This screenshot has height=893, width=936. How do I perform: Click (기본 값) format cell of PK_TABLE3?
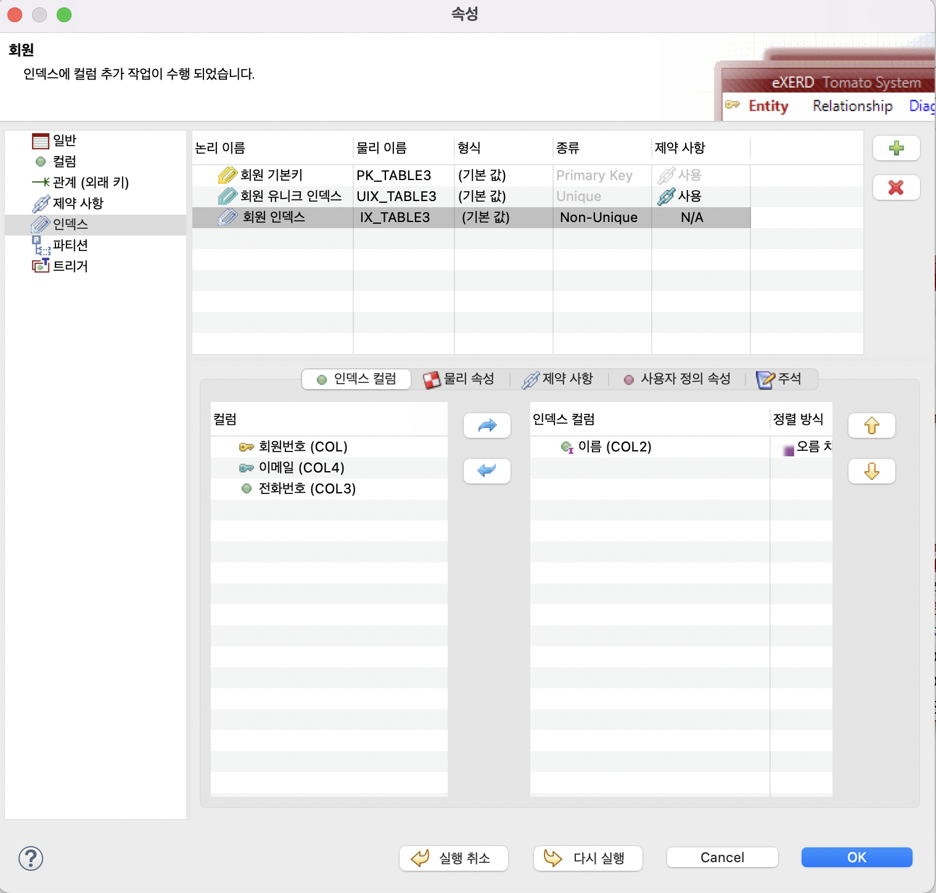(x=504, y=176)
